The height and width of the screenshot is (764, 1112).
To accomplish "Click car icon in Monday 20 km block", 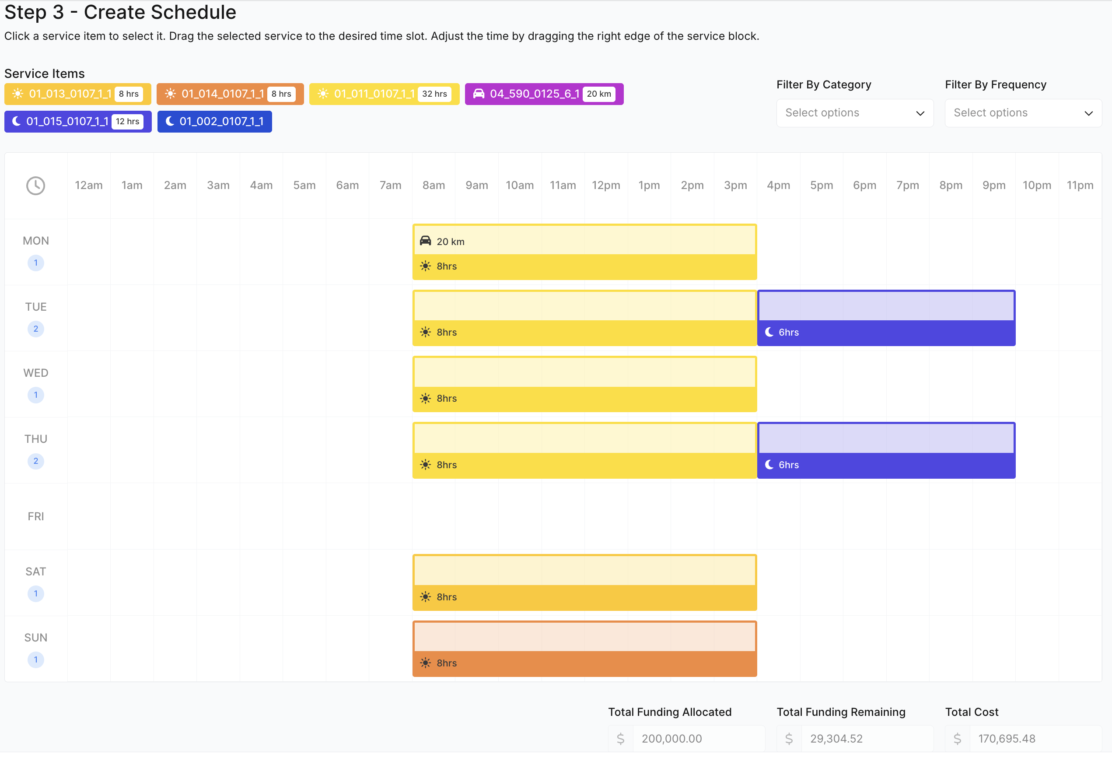I will (425, 241).
